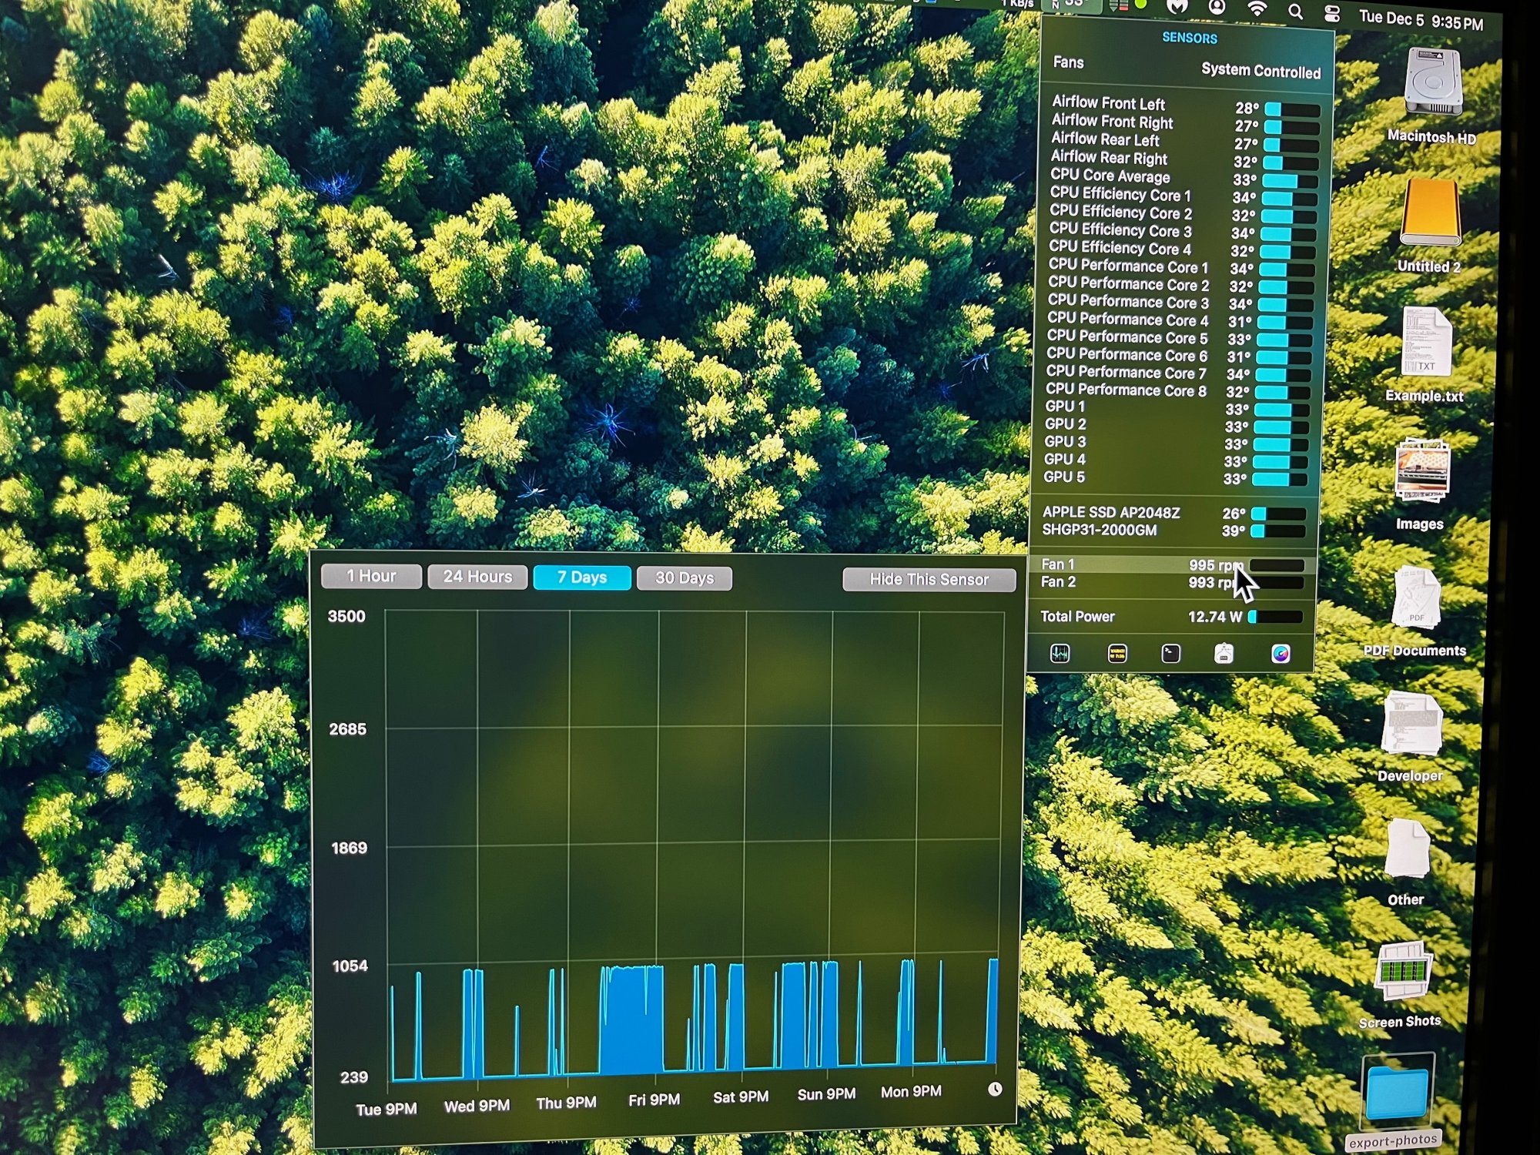Open Malwarebytes menu bar icon
This screenshot has width=1540, height=1155.
[x=1177, y=7]
